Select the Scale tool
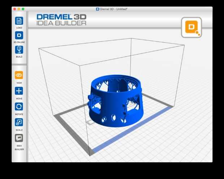Screen dimensions: 224x179 (x=19, y=122)
